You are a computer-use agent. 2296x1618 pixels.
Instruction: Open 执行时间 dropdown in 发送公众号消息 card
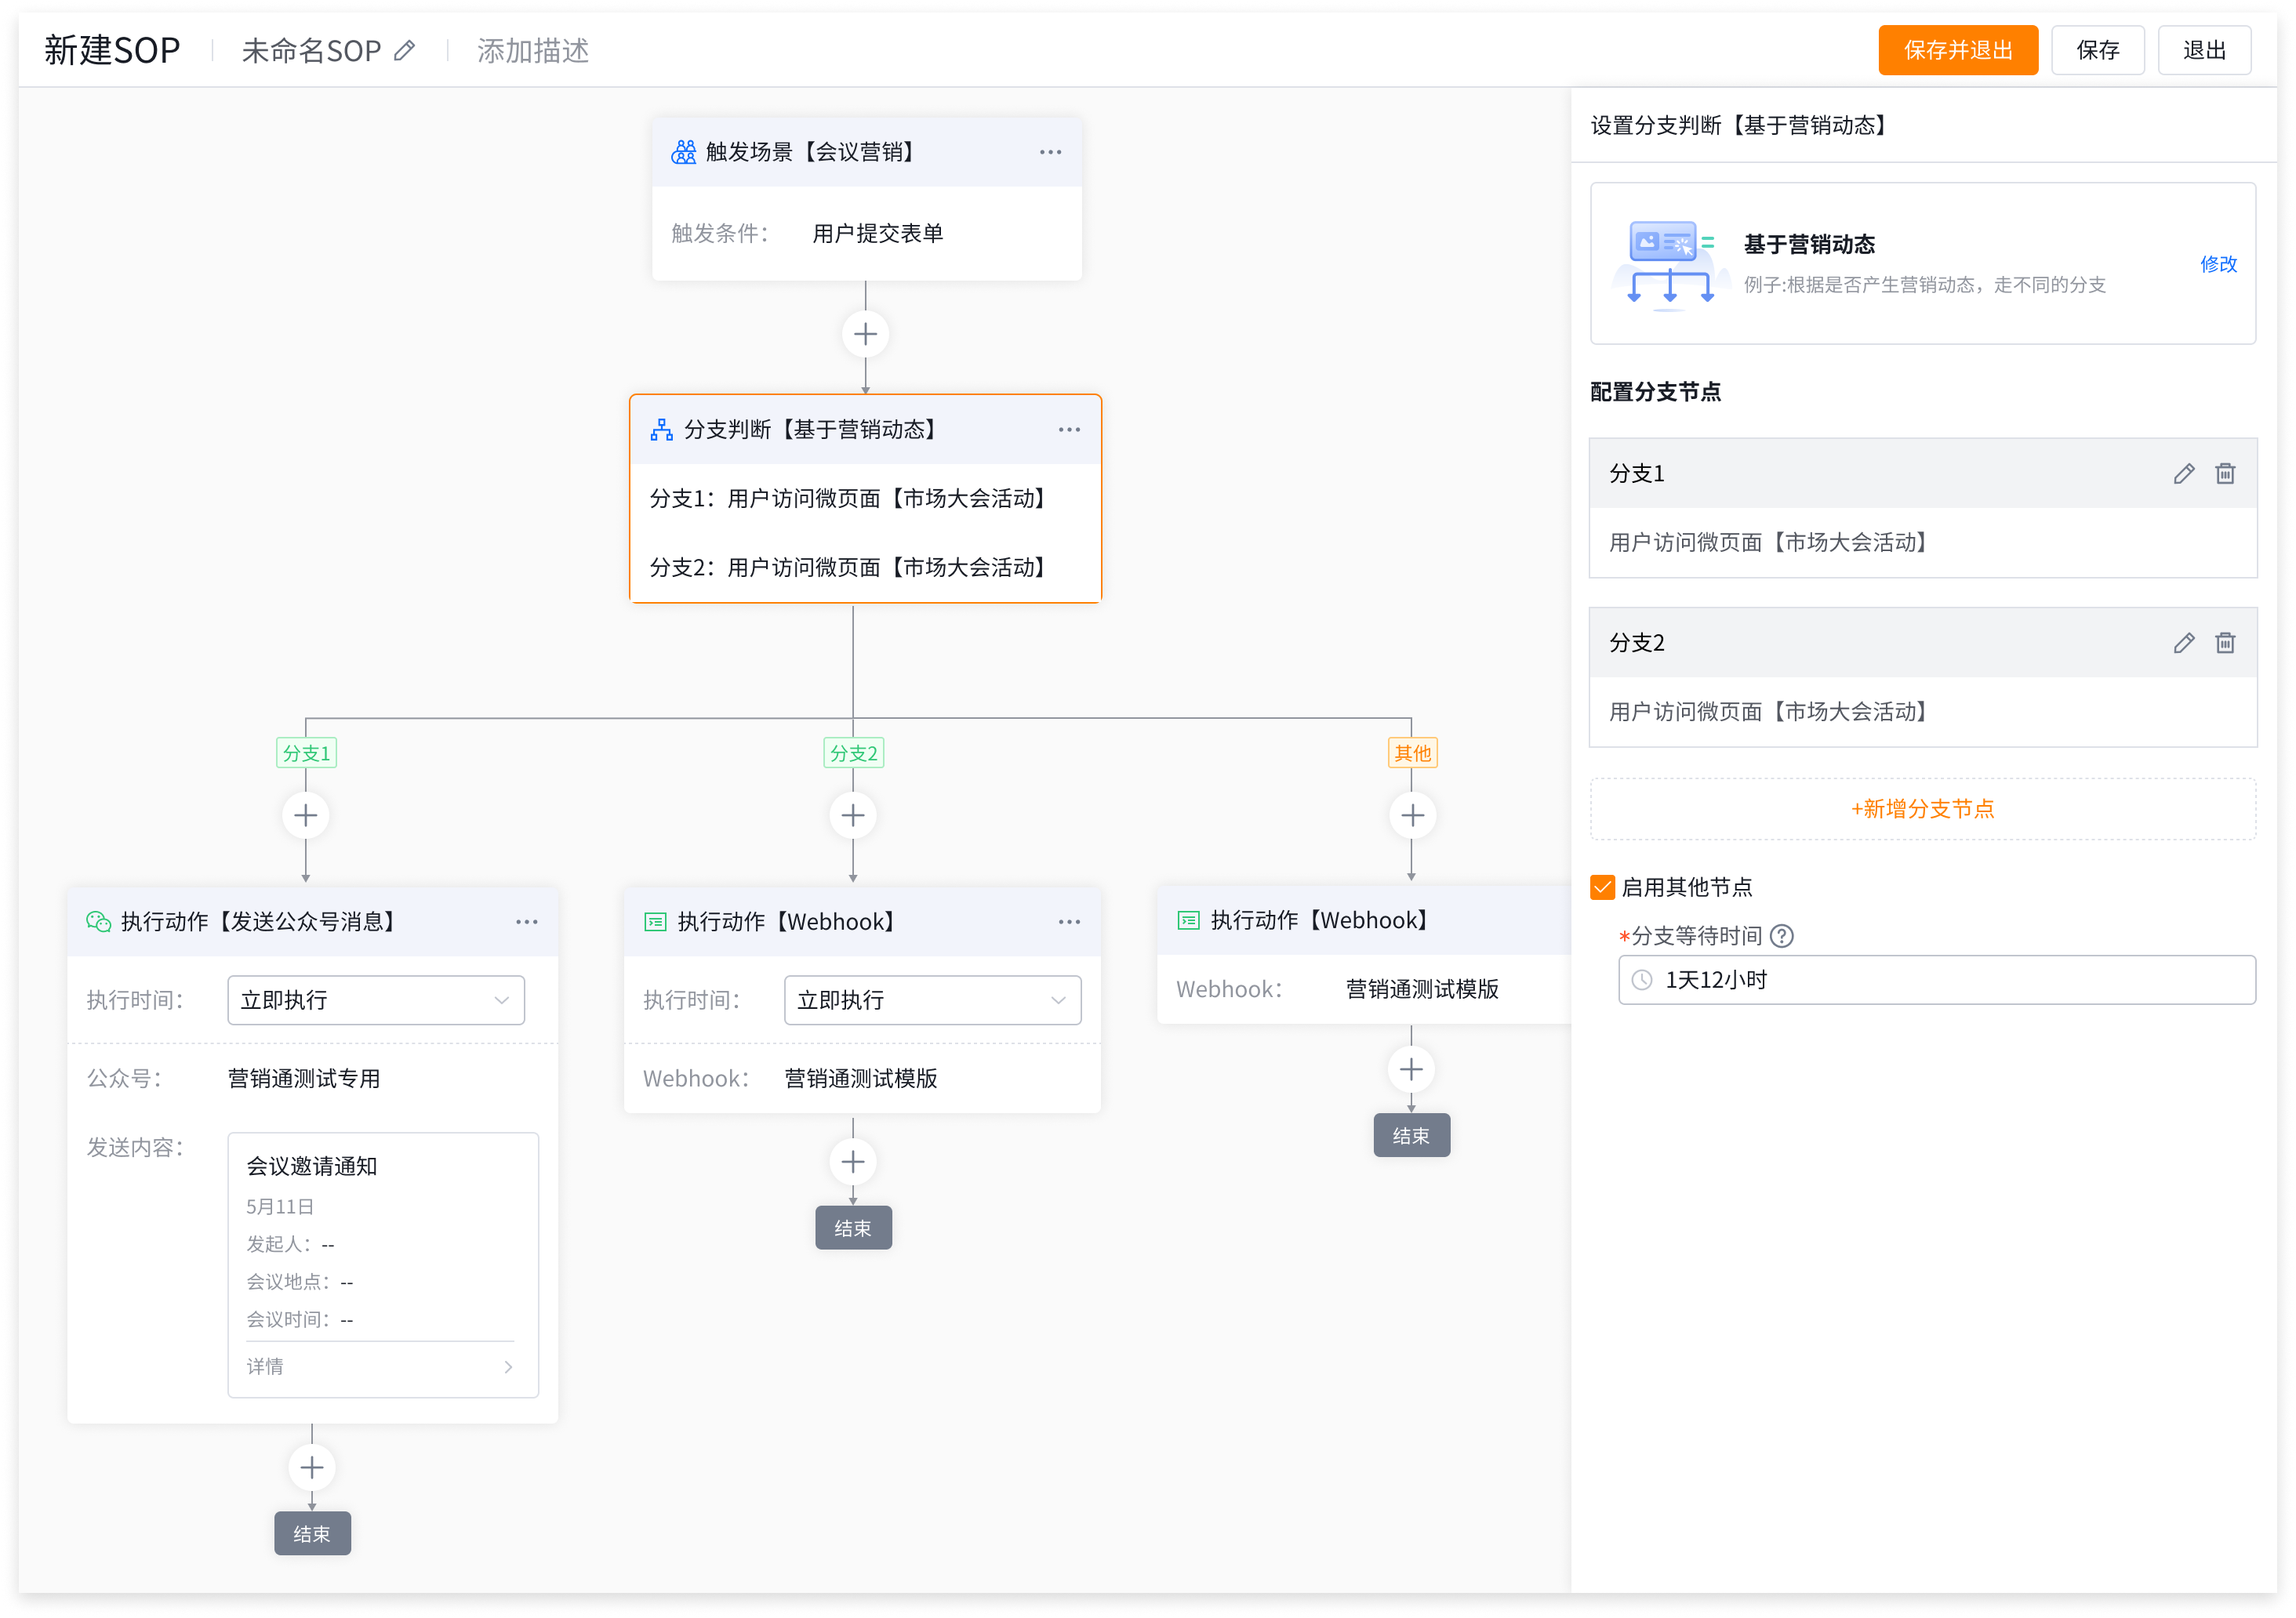click(x=376, y=1000)
